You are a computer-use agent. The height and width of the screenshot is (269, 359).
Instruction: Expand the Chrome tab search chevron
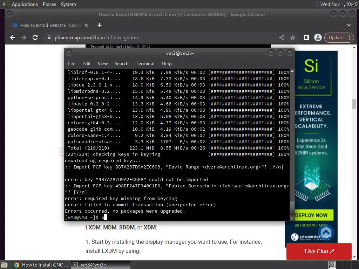[349, 25]
